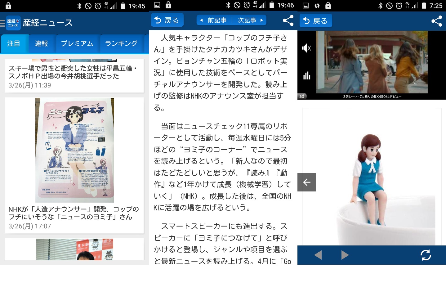Viewport: 446px width, 301px height.
Task: Tap the Bluetooth icon in the left status bar
Action: [x=79, y=6]
